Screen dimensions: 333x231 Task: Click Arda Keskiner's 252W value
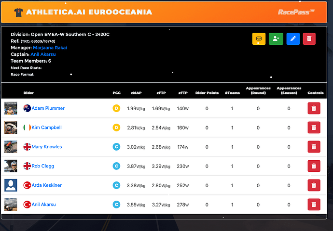(x=182, y=185)
